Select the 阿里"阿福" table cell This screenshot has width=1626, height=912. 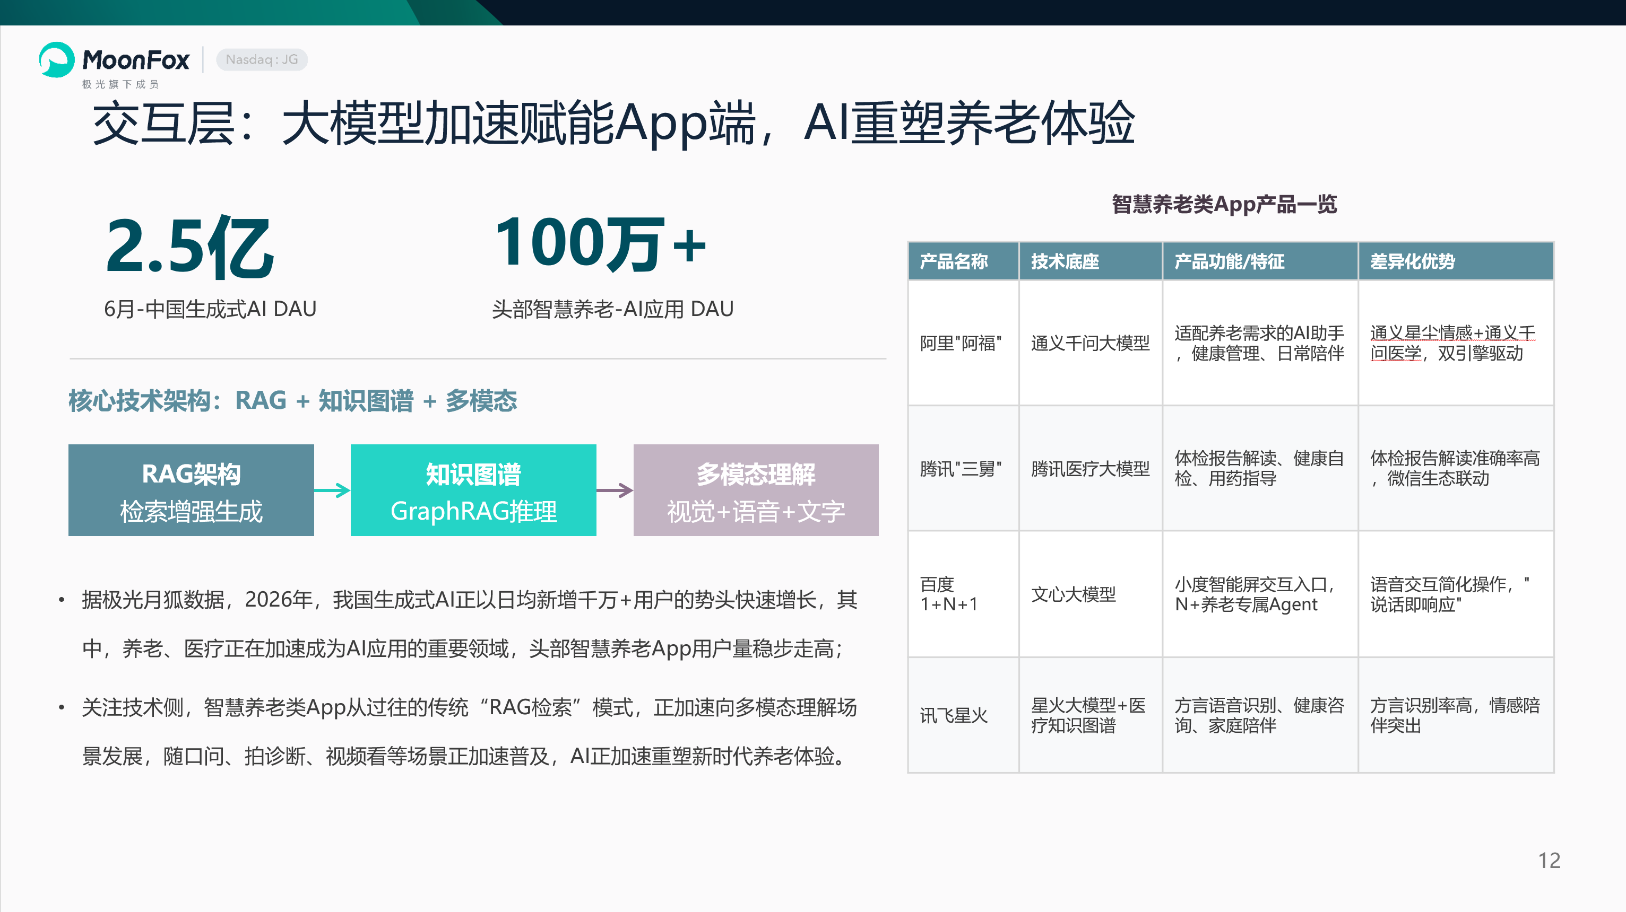[x=963, y=343]
